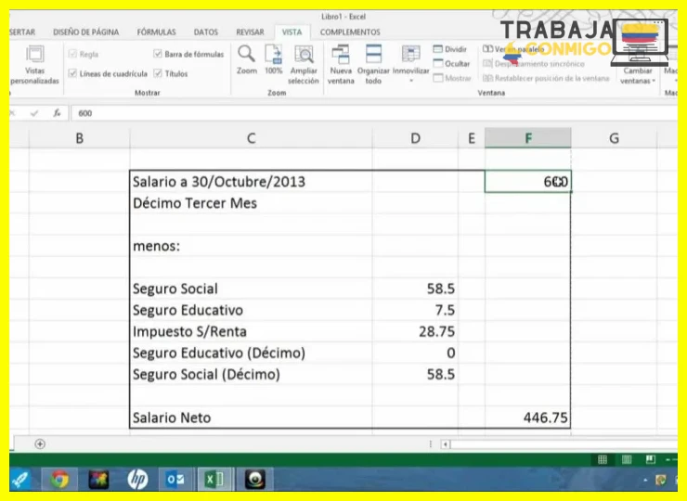Screen dimensions: 687x501
Task: Click 'Seguro Social (Décimo)' cell
Action: [x=251, y=375]
